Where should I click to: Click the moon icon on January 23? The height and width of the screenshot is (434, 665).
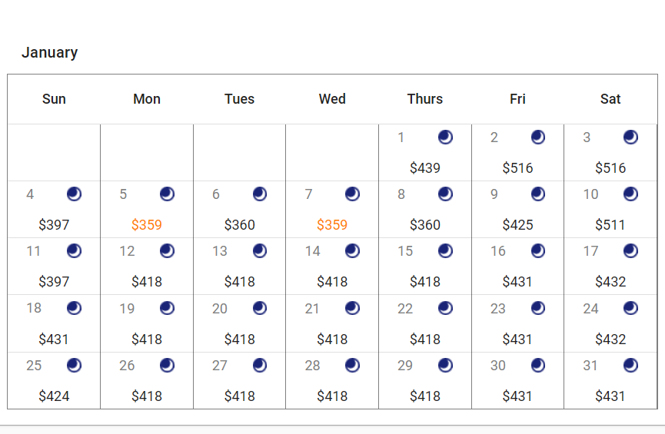(538, 308)
